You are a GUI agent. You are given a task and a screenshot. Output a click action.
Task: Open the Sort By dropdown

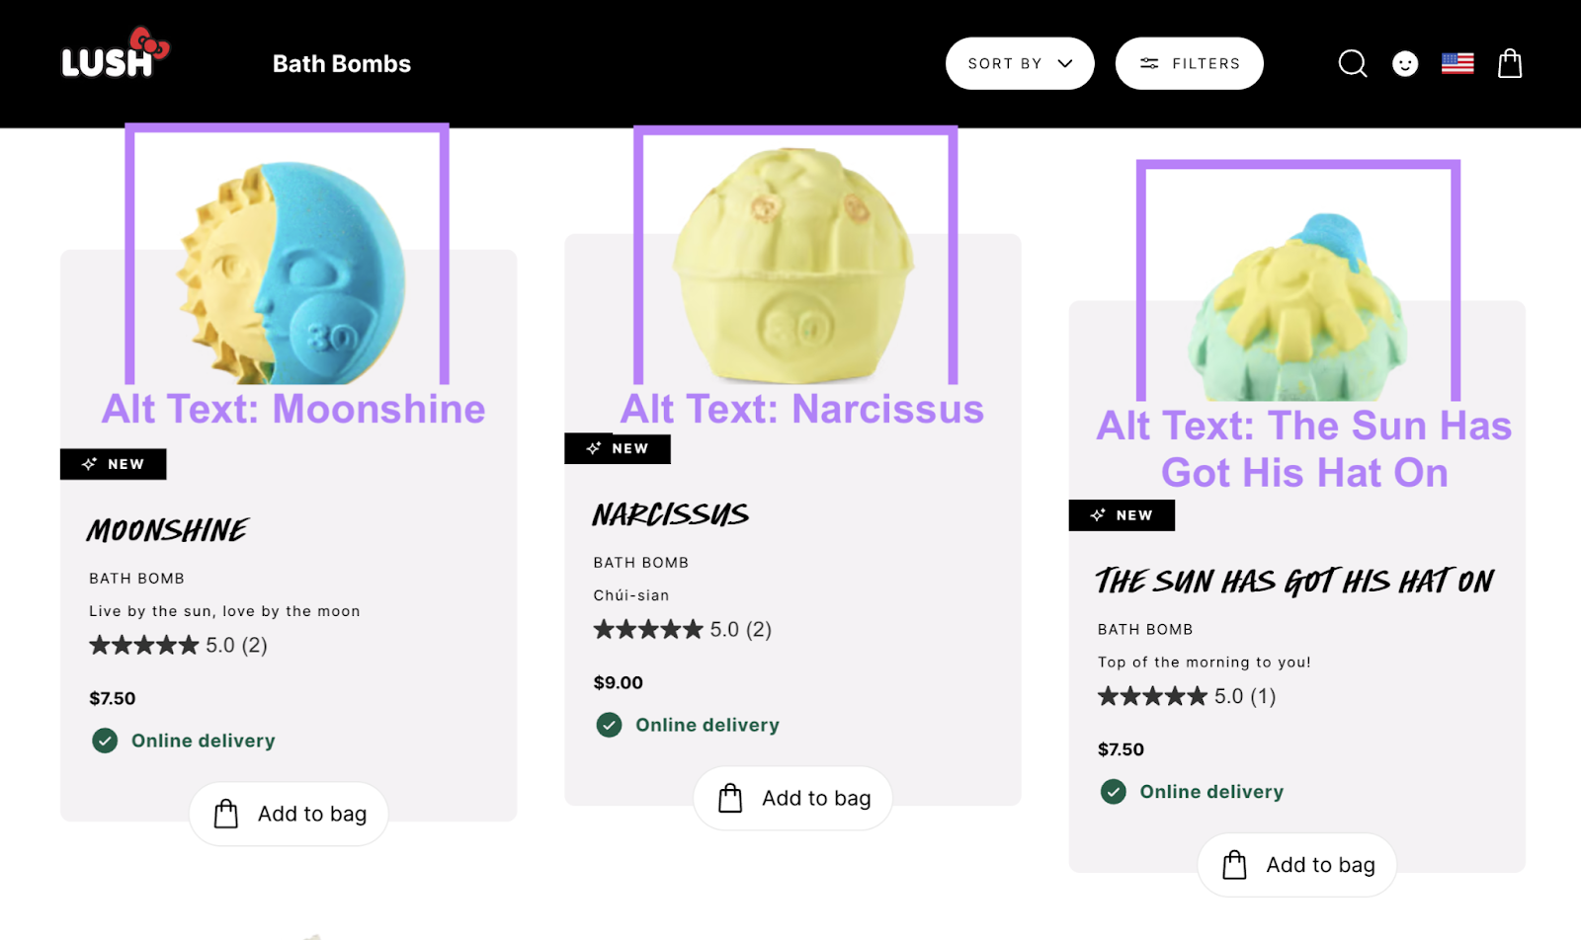click(1020, 63)
